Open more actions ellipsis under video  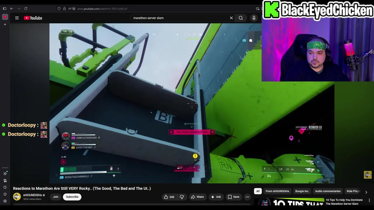pos(247,197)
